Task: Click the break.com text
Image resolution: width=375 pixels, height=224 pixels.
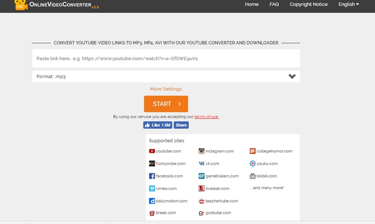Action: [x=166, y=213]
